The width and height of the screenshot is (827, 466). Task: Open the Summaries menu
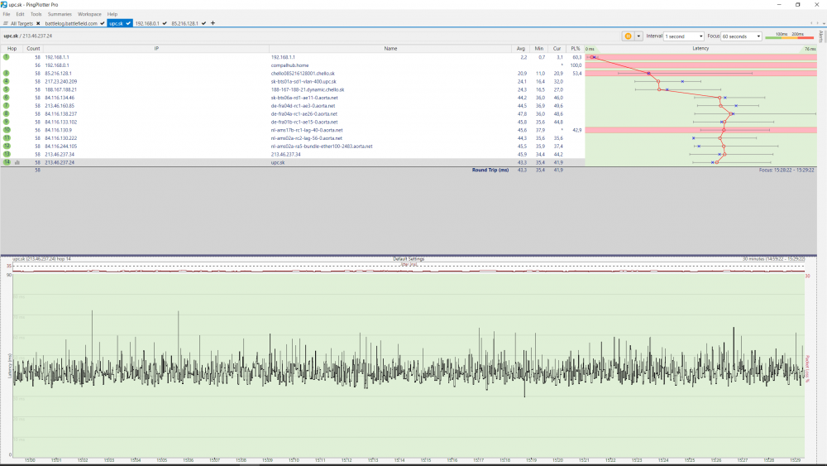pos(60,14)
